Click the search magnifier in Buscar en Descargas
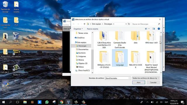This screenshot has width=187, height=105. pos(159,24)
